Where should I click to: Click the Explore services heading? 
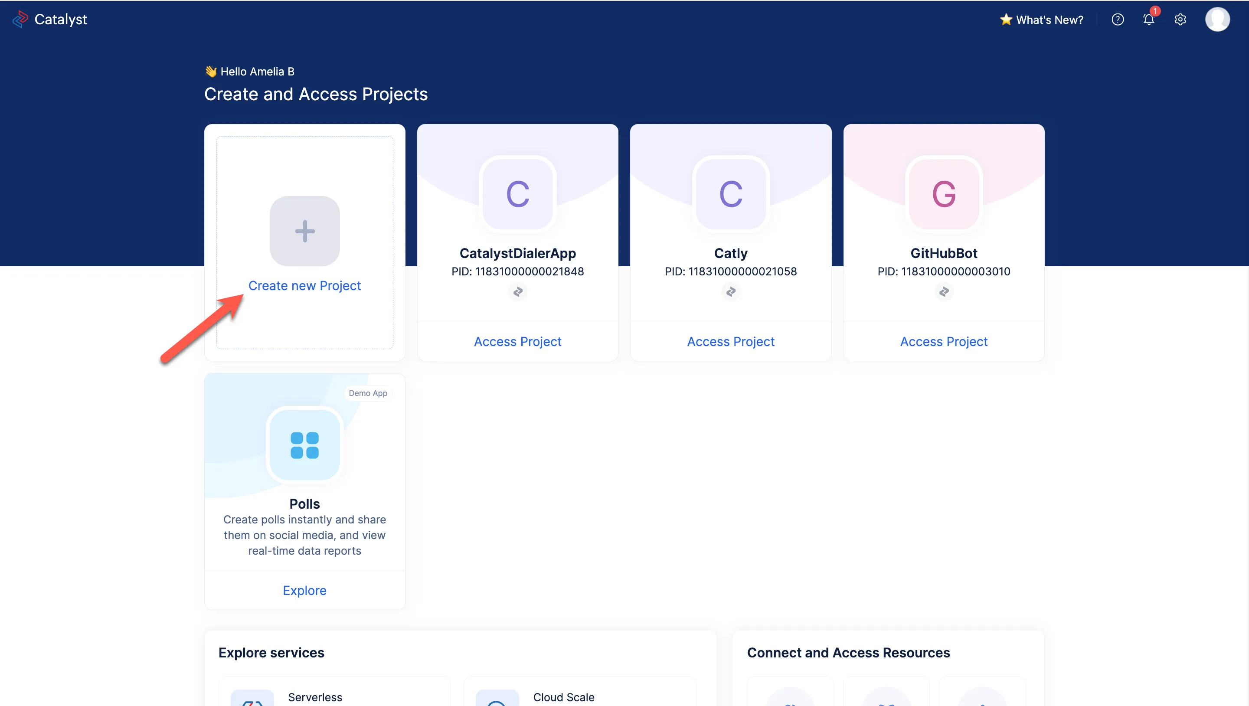(x=271, y=653)
